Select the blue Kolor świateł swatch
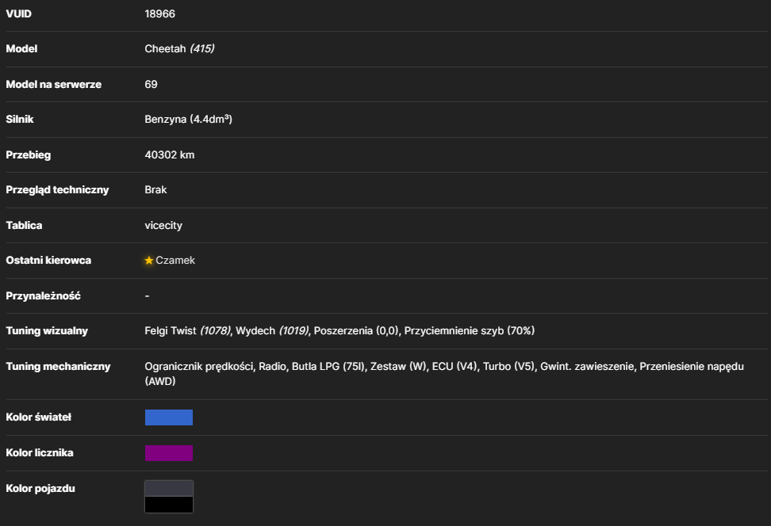The width and height of the screenshot is (771, 526). [x=169, y=417]
